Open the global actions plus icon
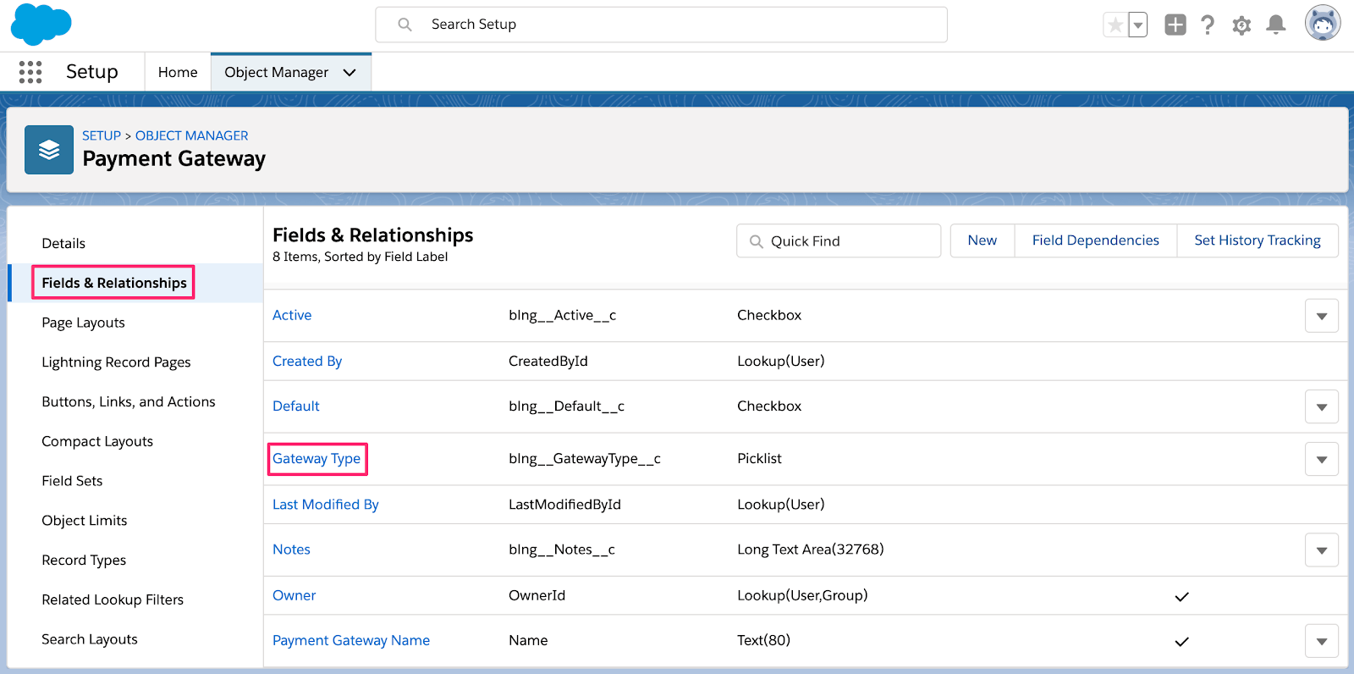This screenshot has width=1354, height=674. click(x=1175, y=25)
